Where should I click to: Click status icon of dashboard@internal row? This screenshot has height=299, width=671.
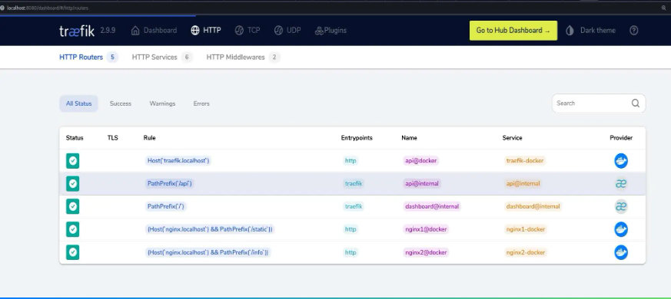(x=73, y=206)
